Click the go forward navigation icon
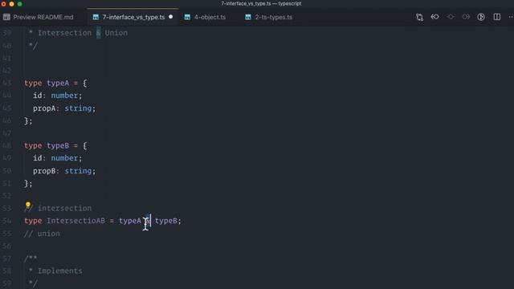This screenshot has width=514, height=289. [x=466, y=17]
